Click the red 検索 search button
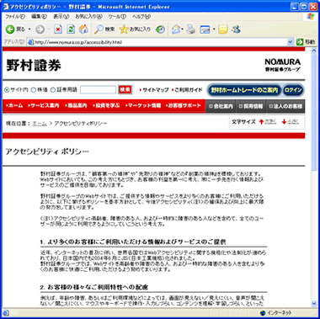This screenshot has height=319, width=320. [x=125, y=90]
